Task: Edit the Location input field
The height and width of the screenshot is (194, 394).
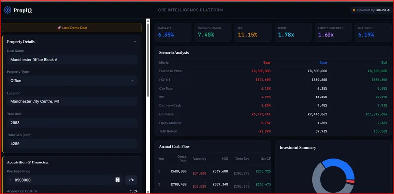Action: (x=72, y=102)
